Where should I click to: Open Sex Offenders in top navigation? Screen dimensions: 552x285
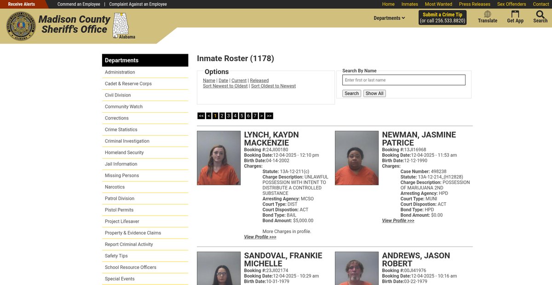(512, 4)
